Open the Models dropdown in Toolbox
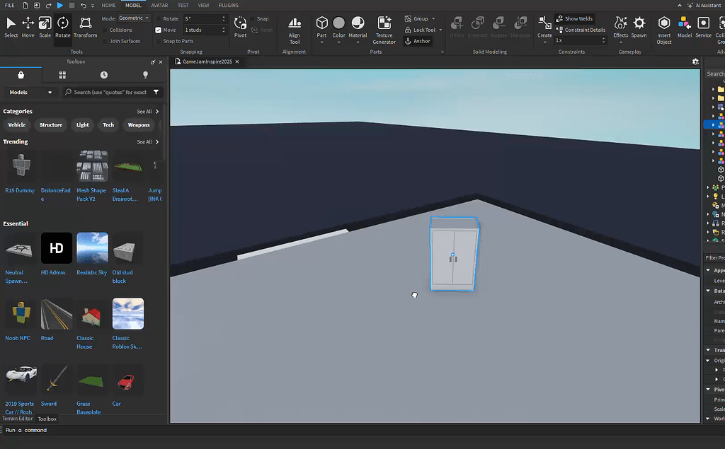Image resolution: width=725 pixels, height=449 pixels. 28,92
